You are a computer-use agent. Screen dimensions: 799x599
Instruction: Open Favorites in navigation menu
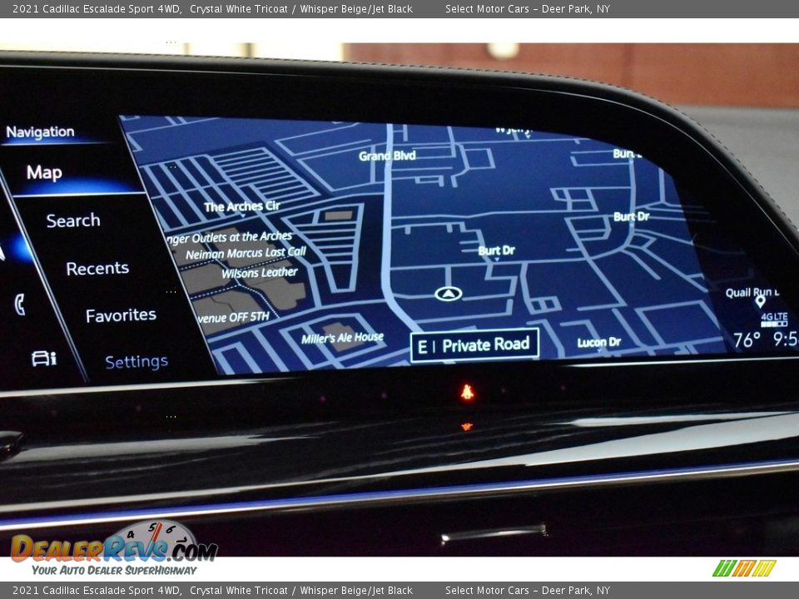pyautogui.click(x=121, y=315)
